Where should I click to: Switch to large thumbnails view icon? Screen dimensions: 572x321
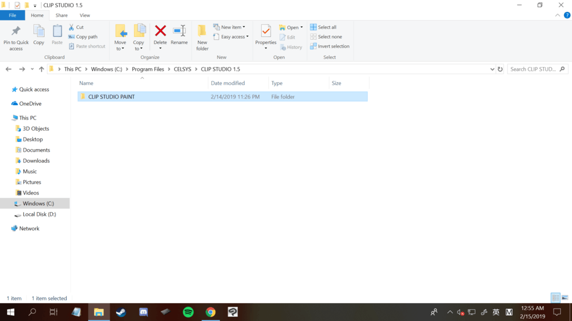coord(565,298)
